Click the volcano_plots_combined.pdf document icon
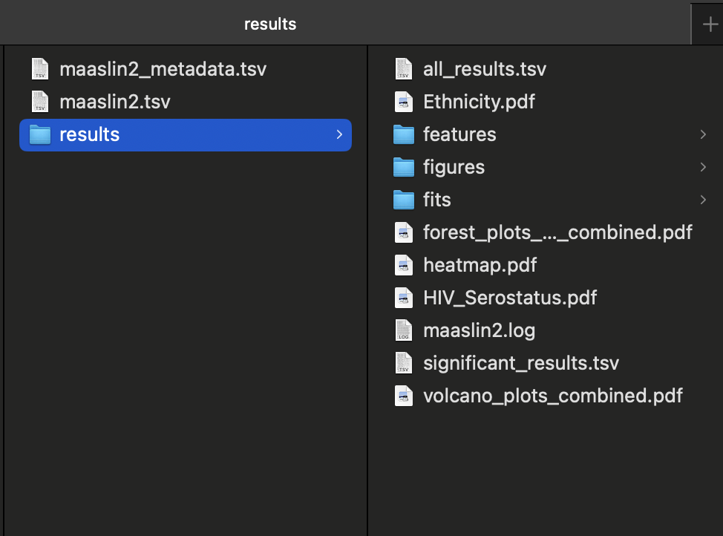Viewport: 723px width, 536px height. [403, 396]
